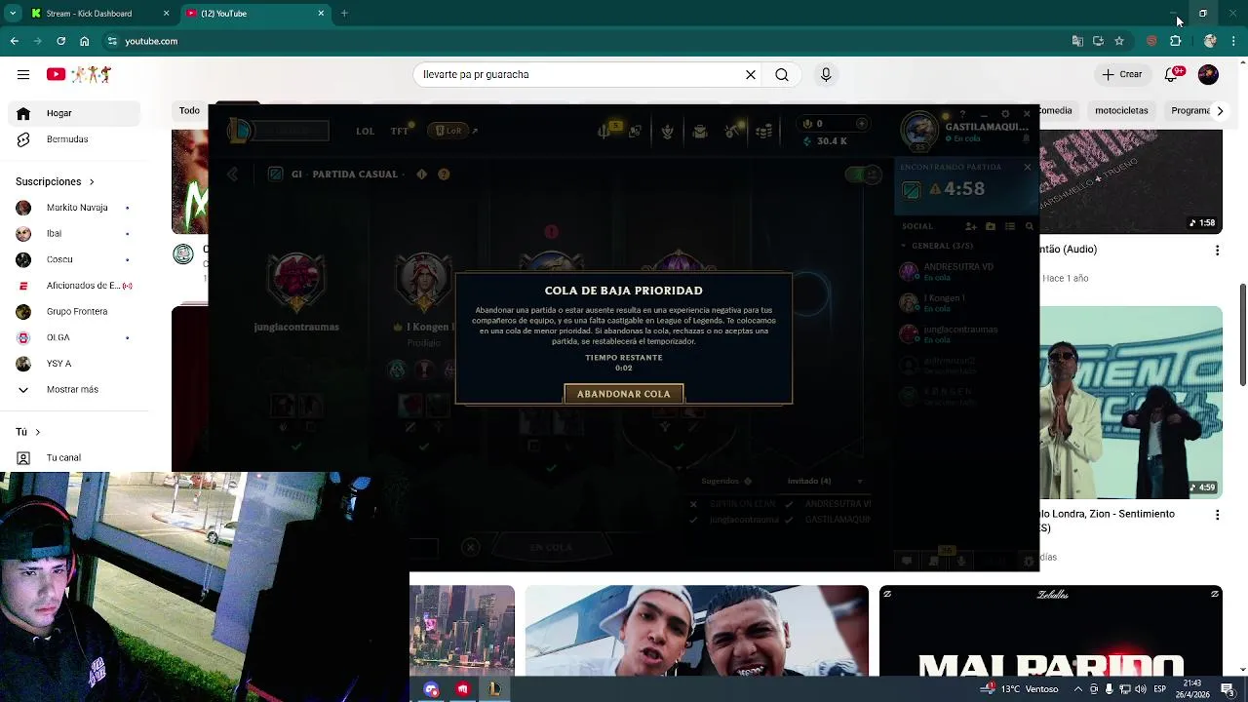
Task: Click the plus to buy RP
Action: (861, 124)
